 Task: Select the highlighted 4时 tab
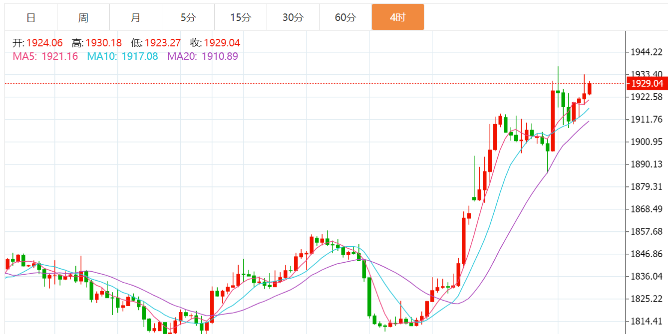coord(398,17)
